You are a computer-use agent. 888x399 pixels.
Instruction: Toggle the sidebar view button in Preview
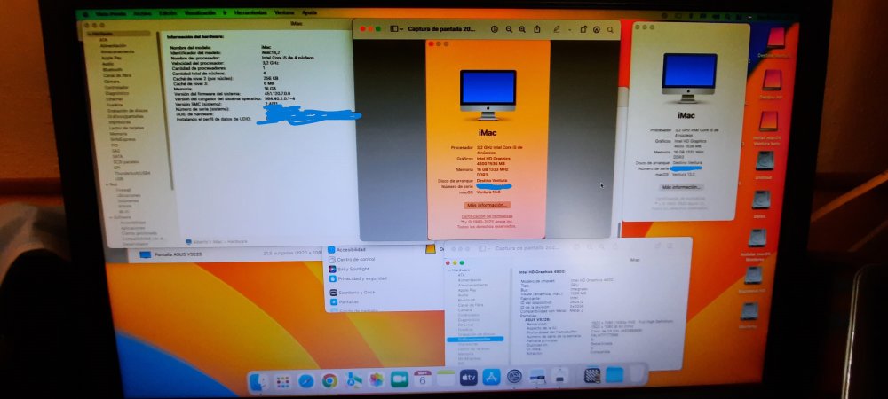(394, 29)
